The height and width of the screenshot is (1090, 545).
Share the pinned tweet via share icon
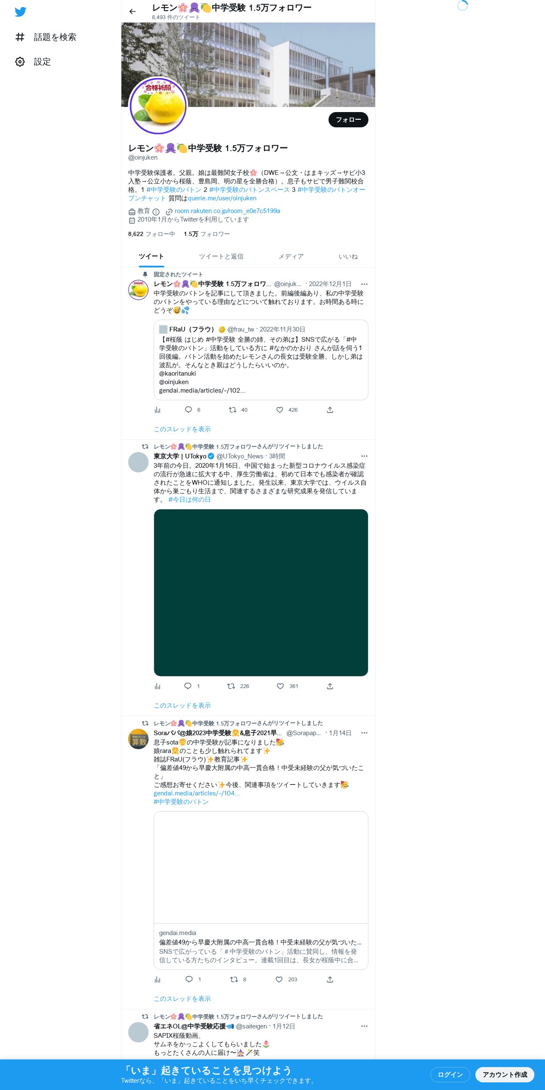(330, 410)
